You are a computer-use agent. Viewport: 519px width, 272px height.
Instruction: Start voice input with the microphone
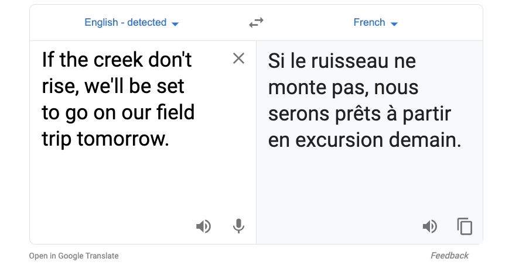(238, 226)
